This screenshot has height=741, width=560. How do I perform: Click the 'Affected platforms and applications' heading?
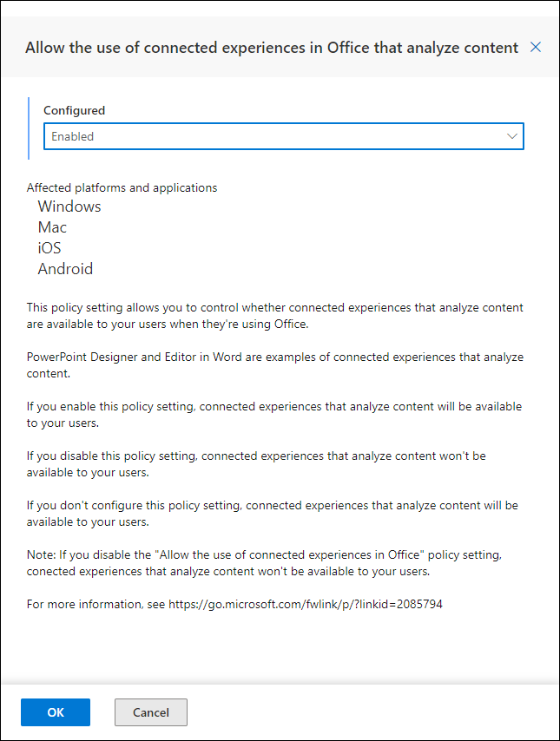tap(122, 187)
